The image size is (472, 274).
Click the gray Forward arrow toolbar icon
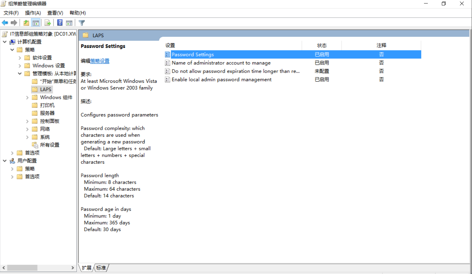pyautogui.click(x=14, y=23)
